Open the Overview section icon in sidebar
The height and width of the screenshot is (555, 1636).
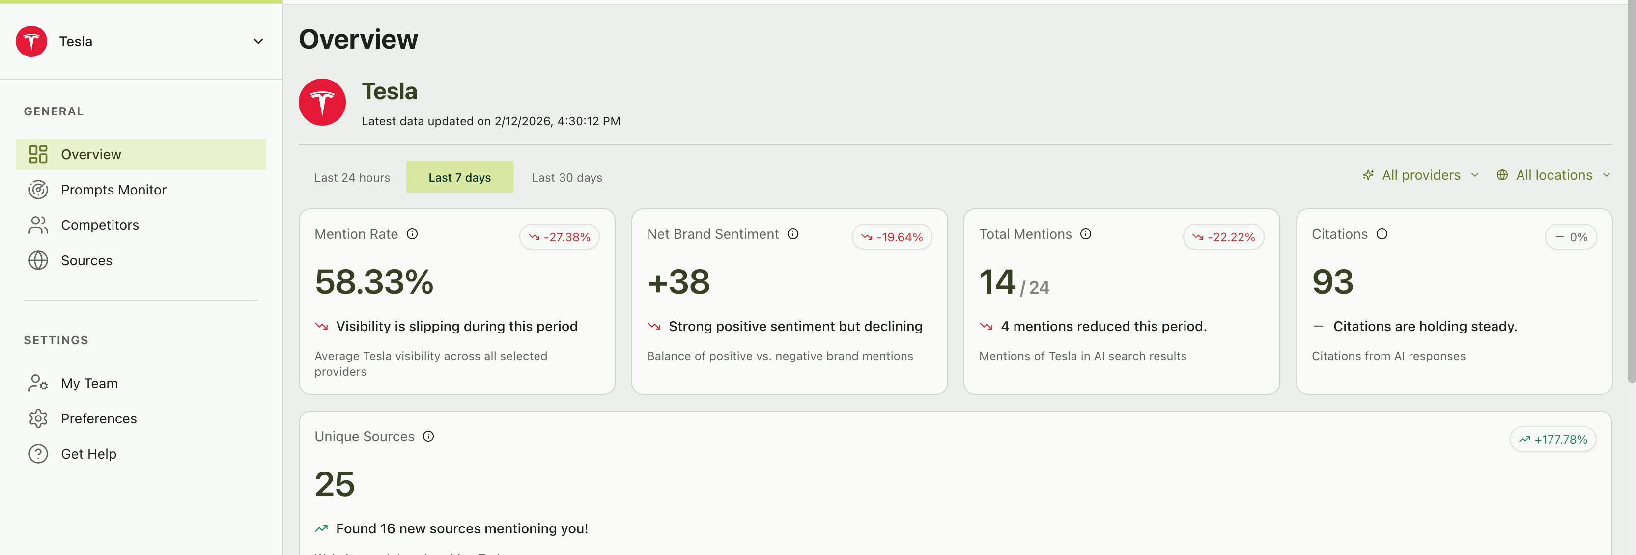[x=39, y=154]
